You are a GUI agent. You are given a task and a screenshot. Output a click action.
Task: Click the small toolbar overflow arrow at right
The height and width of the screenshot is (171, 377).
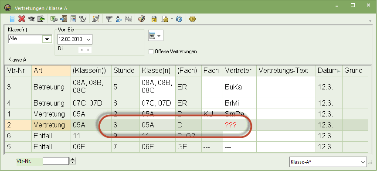tap(370, 21)
